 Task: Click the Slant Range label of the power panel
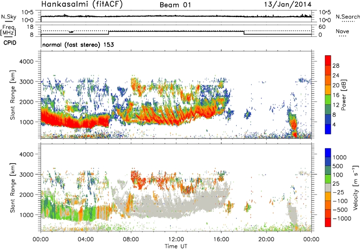click(13, 95)
